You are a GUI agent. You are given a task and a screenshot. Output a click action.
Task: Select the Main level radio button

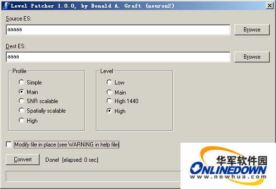tap(109, 92)
